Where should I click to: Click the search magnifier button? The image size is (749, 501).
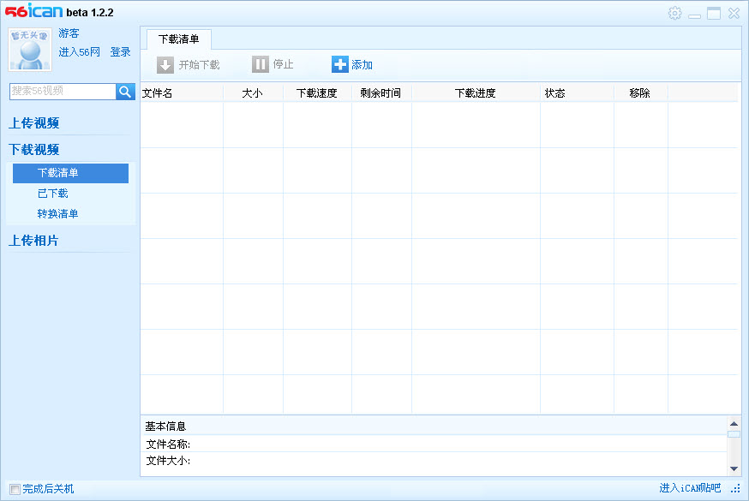pyautogui.click(x=125, y=92)
